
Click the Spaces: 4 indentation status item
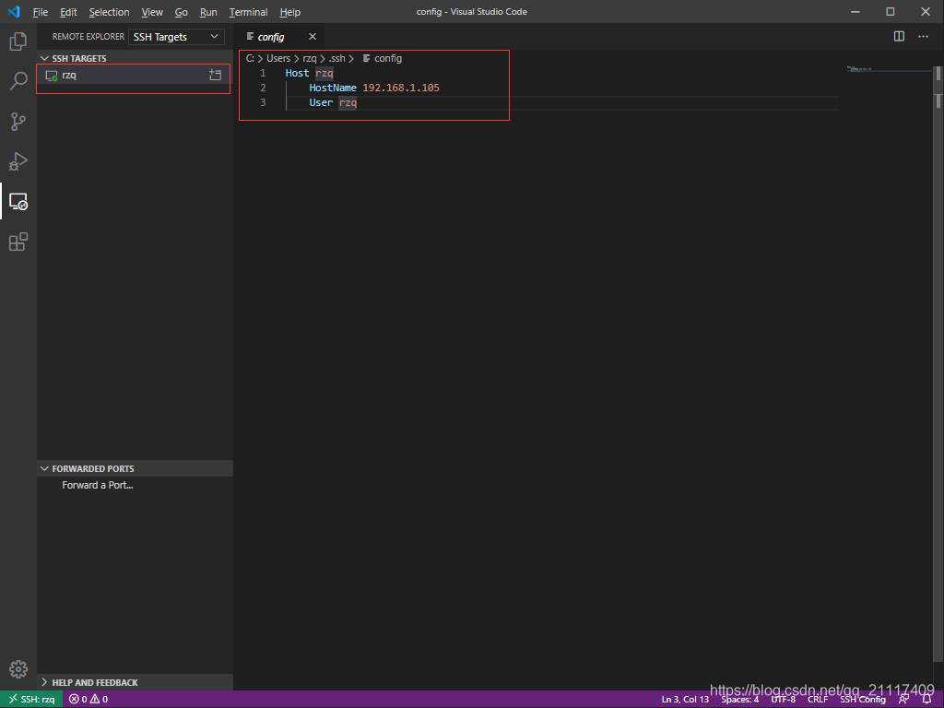(740, 699)
